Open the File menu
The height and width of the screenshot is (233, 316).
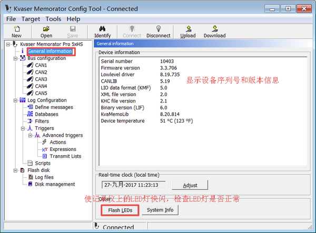click(11, 19)
